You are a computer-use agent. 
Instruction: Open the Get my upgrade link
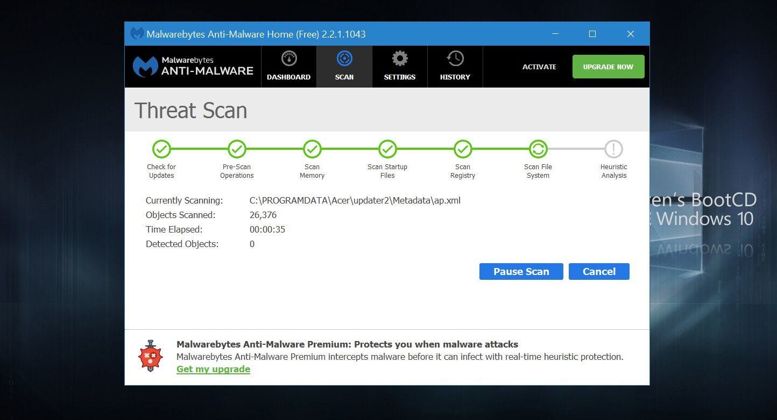(213, 369)
